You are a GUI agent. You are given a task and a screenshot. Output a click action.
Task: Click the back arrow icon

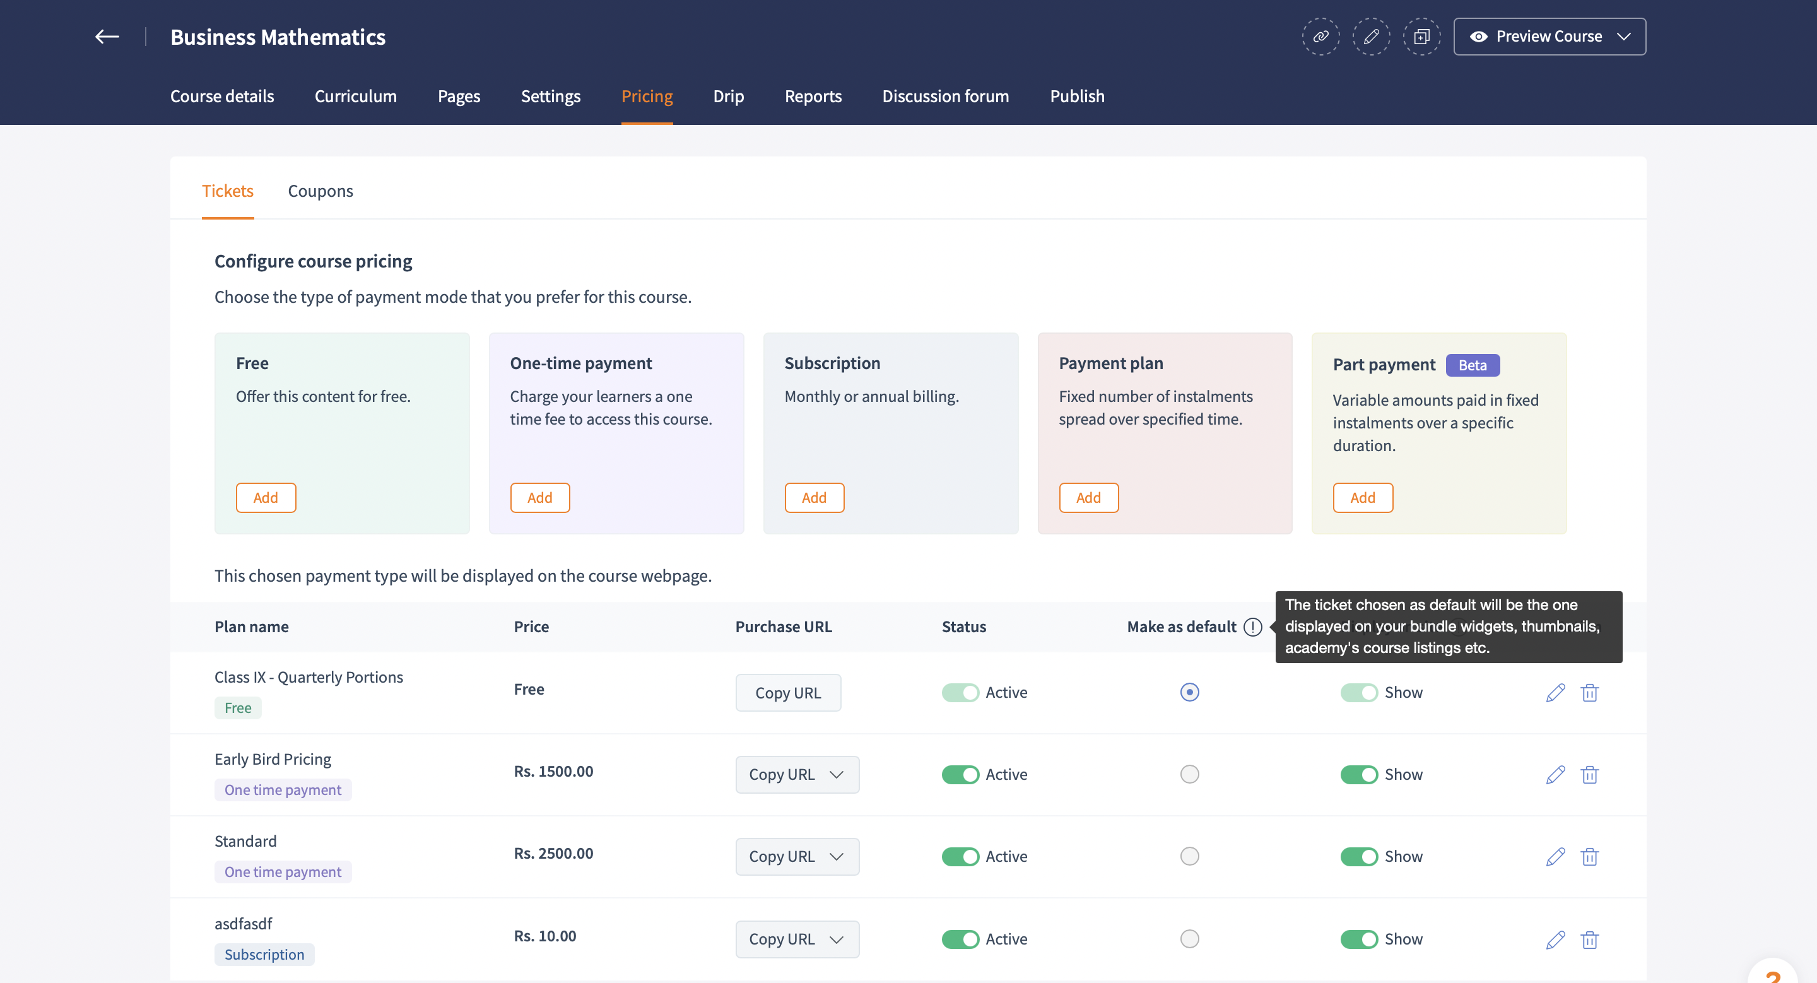(107, 37)
